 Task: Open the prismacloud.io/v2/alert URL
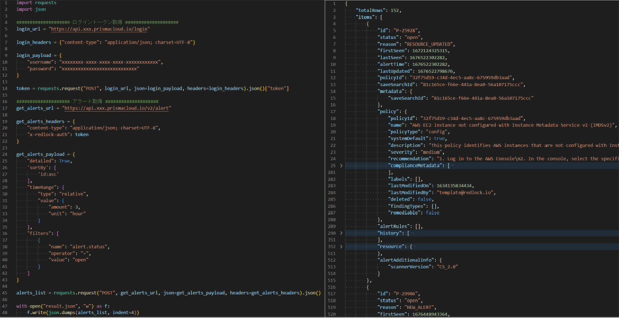point(115,108)
